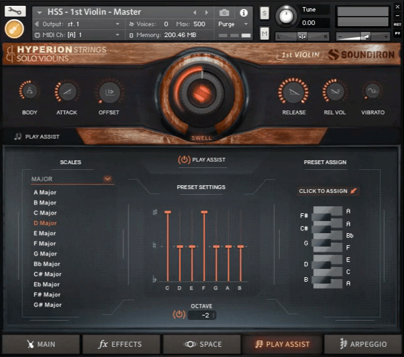Select the D black key in Preset Assign
The image size is (404, 357).
[x=321, y=264]
